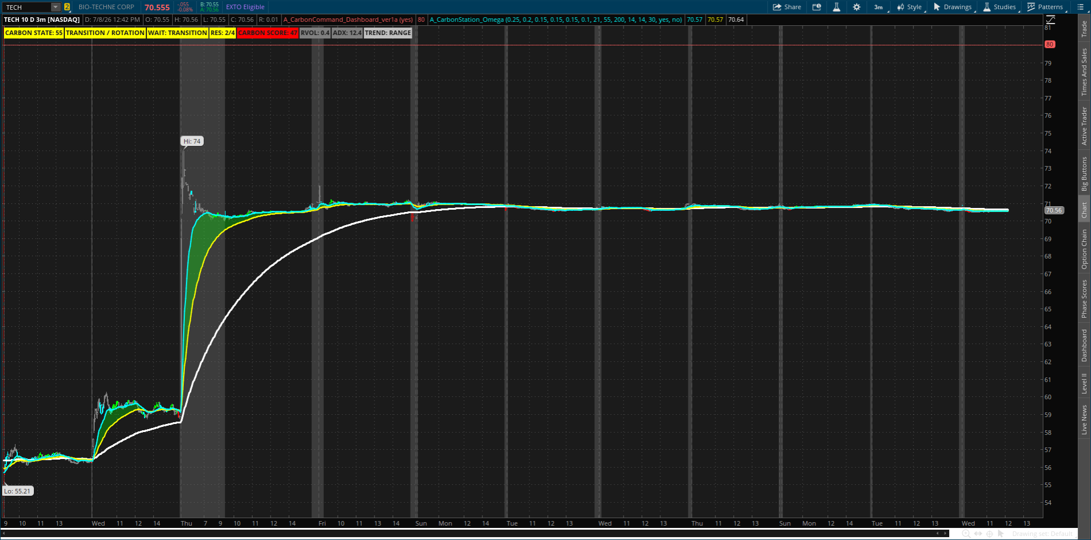Image resolution: width=1091 pixels, height=540 pixels.
Task: Click the TREND: RANGE label
Action: point(388,33)
